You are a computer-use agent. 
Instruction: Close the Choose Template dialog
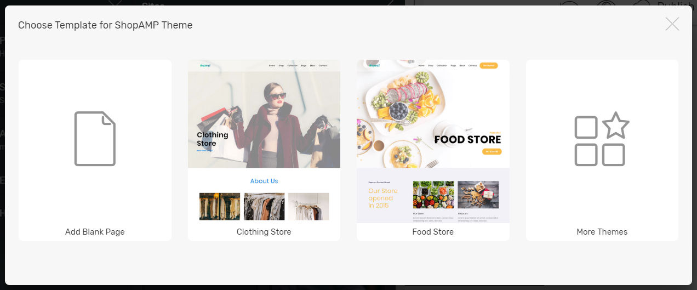(x=672, y=24)
